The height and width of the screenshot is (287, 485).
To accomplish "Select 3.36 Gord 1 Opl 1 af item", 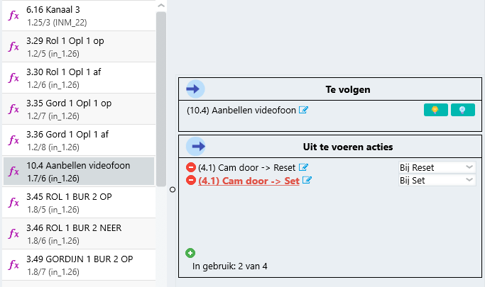I will click(79, 140).
